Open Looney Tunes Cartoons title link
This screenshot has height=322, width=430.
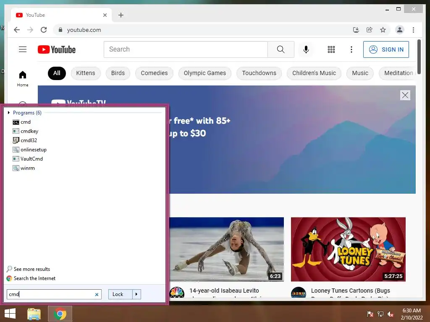click(351, 291)
